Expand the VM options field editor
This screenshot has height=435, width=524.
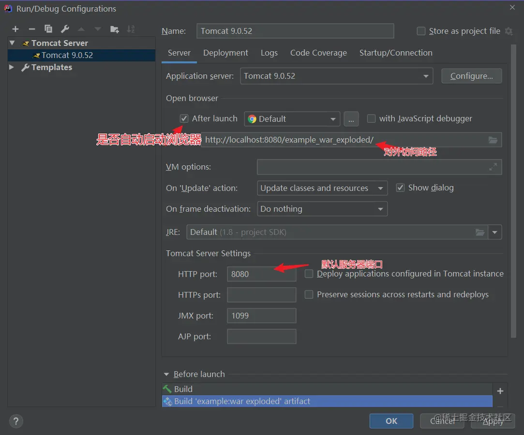pyautogui.click(x=493, y=167)
